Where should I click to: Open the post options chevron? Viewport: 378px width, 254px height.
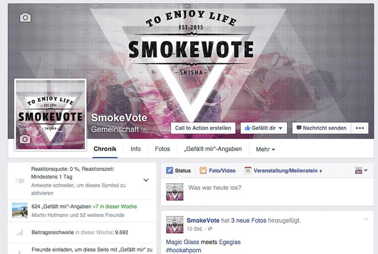tap(366, 219)
